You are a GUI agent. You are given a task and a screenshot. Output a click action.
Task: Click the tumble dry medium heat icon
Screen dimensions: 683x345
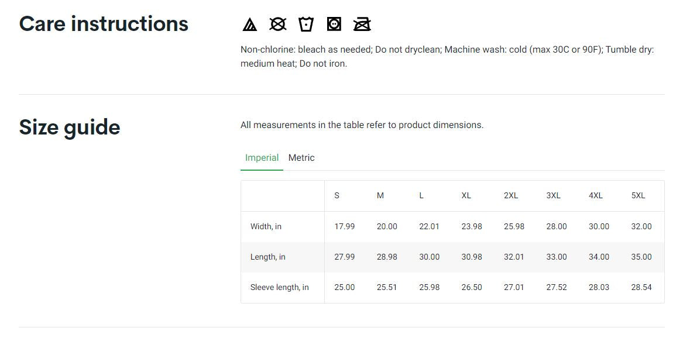click(x=334, y=24)
